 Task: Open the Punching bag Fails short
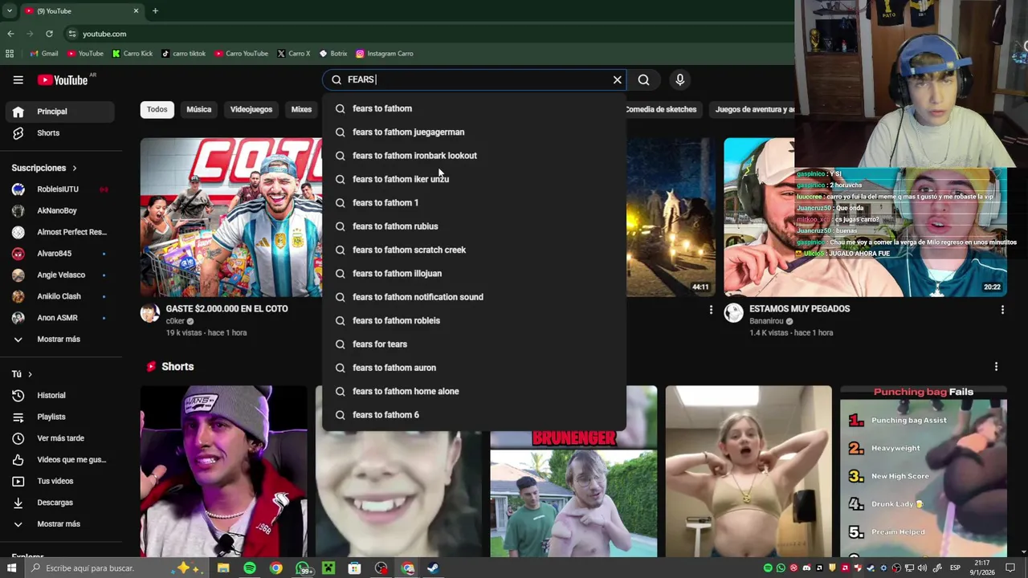pos(923,471)
